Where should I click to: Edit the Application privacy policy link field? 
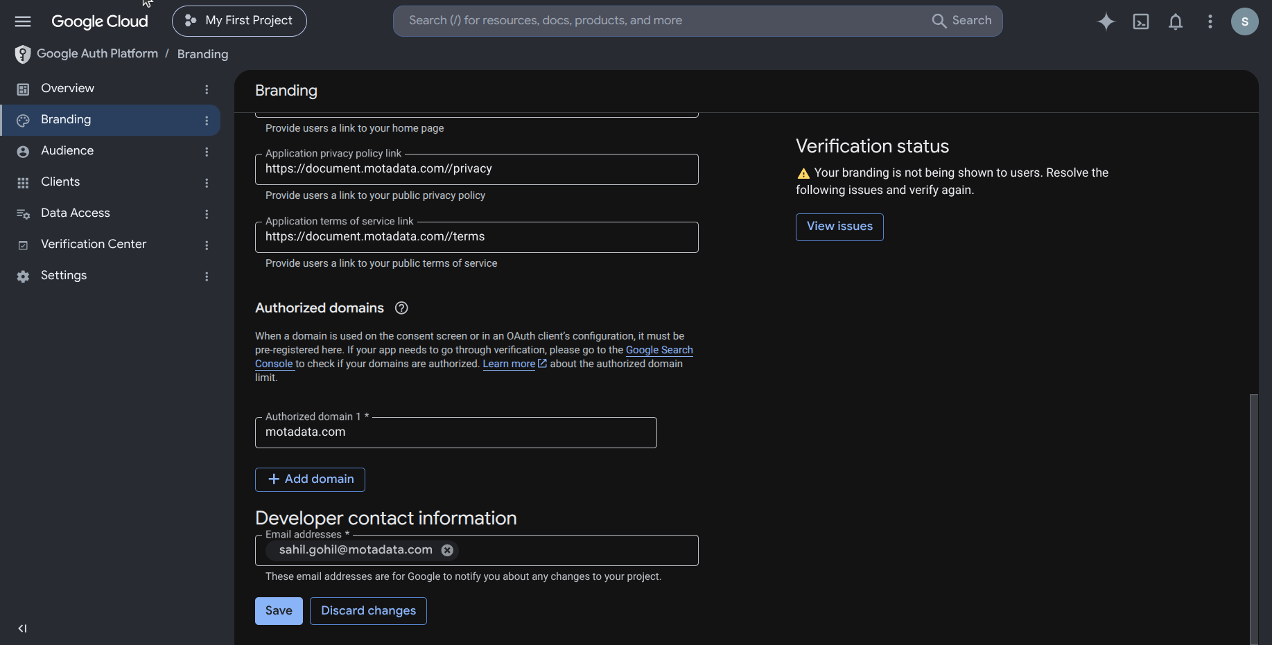click(477, 169)
